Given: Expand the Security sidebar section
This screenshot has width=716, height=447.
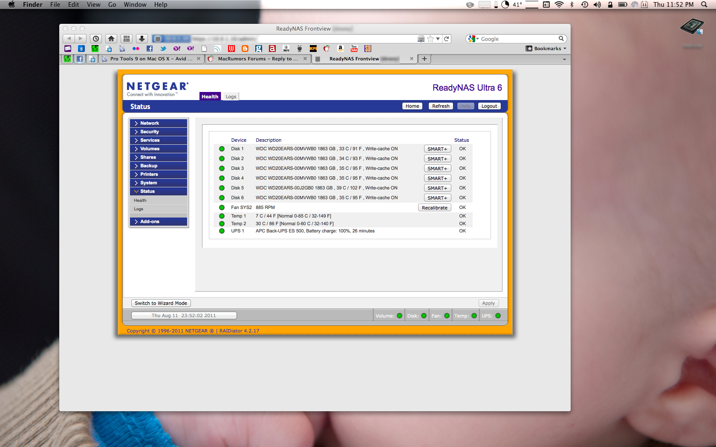Looking at the screenshot, I should [x=159, y=132].
